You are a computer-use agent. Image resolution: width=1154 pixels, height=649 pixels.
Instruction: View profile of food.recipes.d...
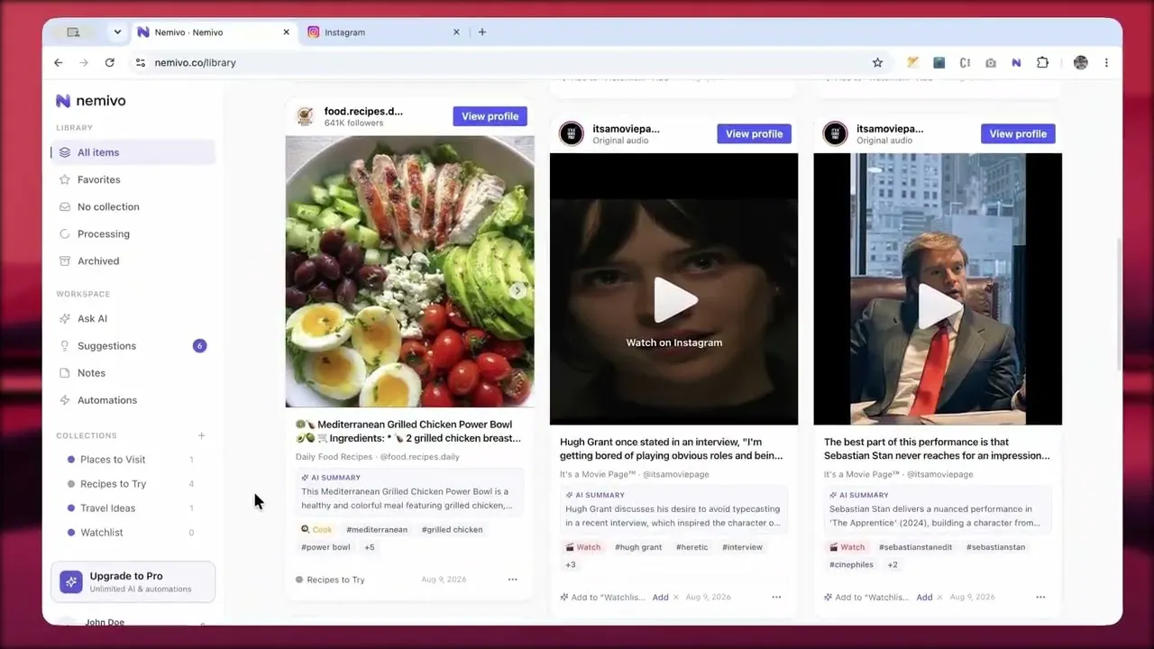(x=490, y=116)
